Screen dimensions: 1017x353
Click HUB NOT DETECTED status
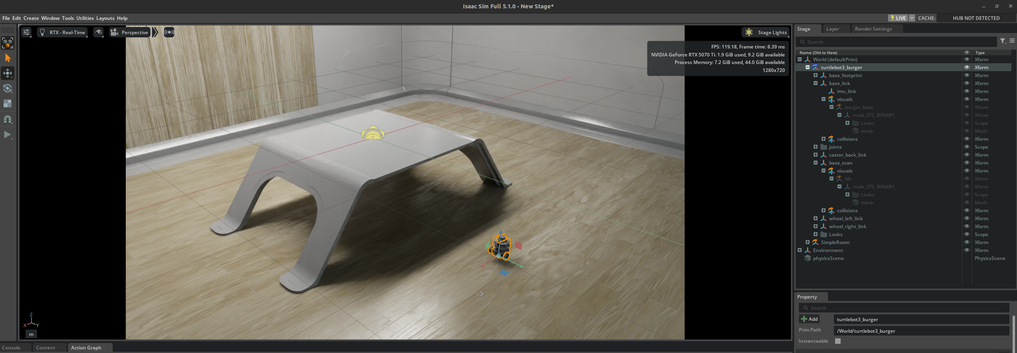click(976, 18)
